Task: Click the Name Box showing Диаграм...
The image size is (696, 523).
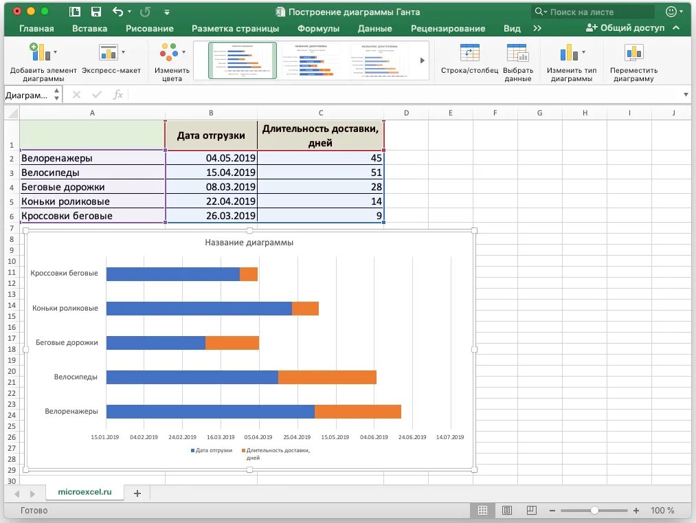Action: coord(28,95)
